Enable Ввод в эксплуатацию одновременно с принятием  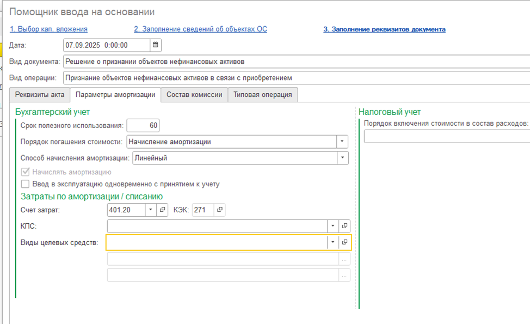pos(25,184)
